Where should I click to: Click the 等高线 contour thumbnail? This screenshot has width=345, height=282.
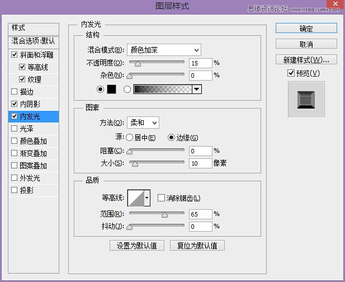point(136,198)
